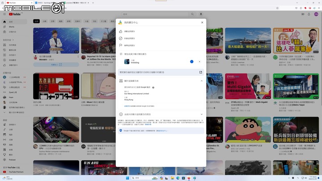The image size is (322, 181).
Task: Click the browser bookmark star icon
Action: pos(277,8)
